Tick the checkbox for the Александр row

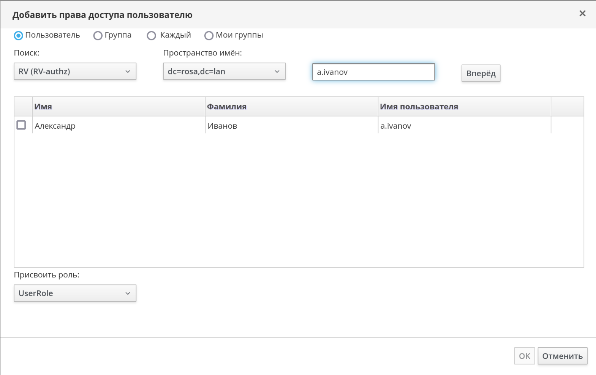[x=21, y=125]
